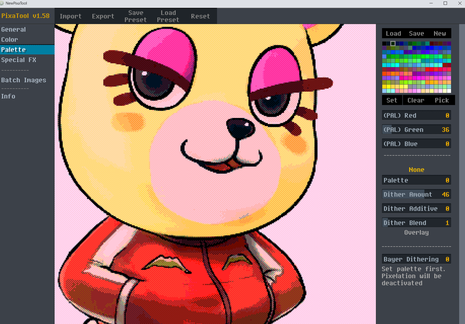The width and height of the screenshot is (465, 324).
Task: Click the Dither Additive slider
Action: click(417, 208)
